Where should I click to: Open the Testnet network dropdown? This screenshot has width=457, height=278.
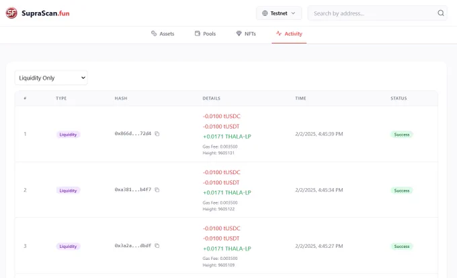coord(279,13)
